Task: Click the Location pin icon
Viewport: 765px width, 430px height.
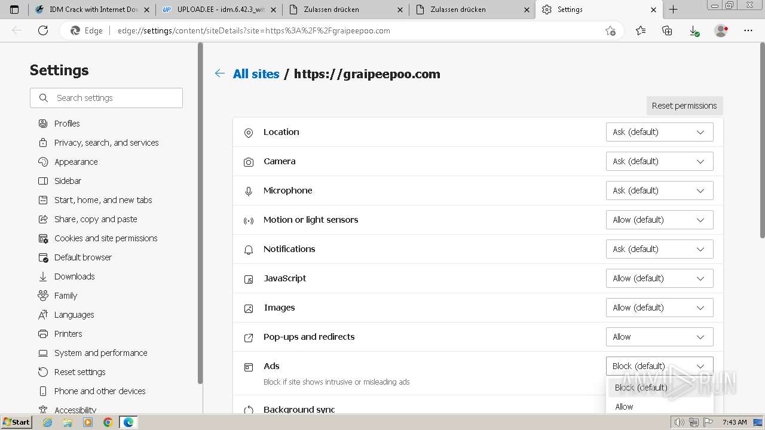Action: click(249, 133)
